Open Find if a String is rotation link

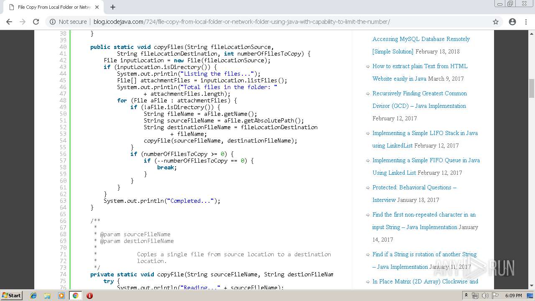coord(424,260)
